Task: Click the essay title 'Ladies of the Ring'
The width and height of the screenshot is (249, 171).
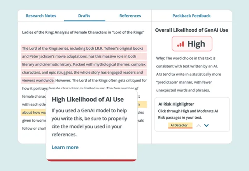Action: 83,32
